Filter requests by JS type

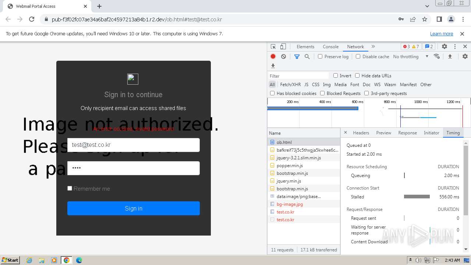click(x=306, y=85)
